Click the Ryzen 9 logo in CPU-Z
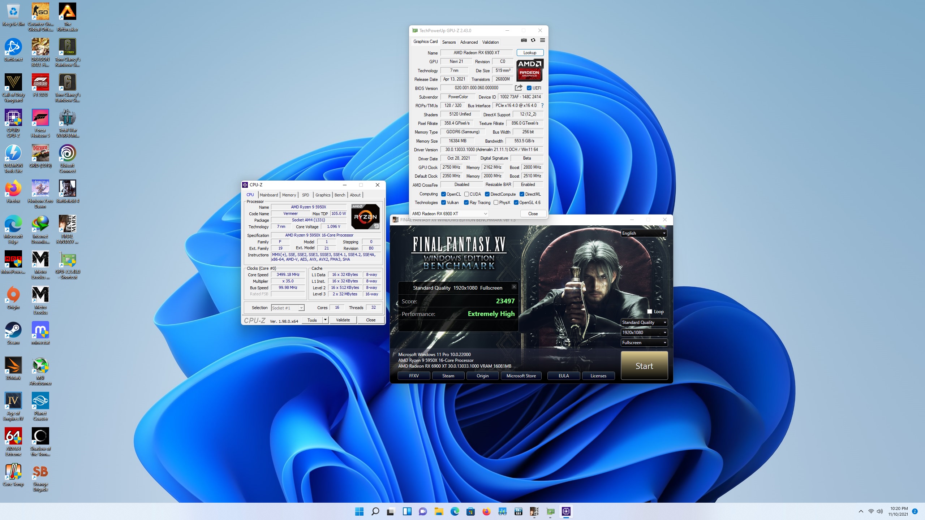Viewport: 925px width, 520px height. pyautogui.click(x=365, y=217)
